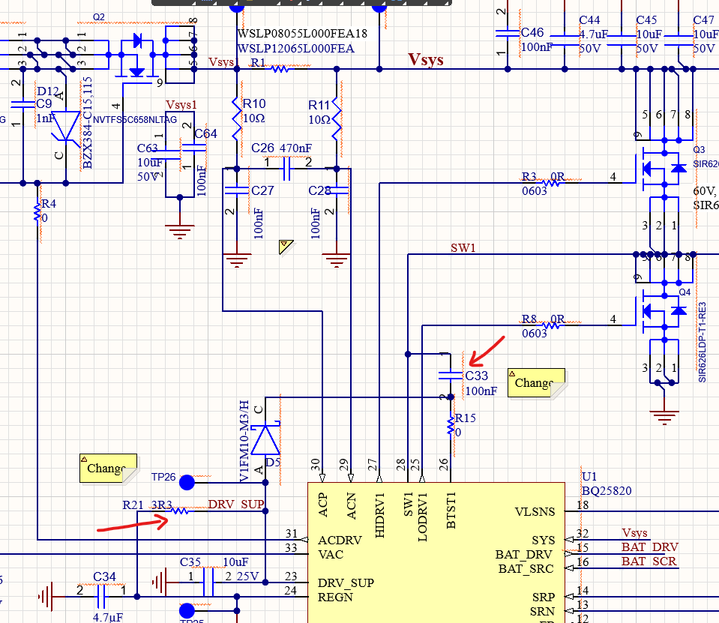Viewport: 719px width, 623px height.
Task: Click the BAT_SCR net label
Action: pos(649,561)
